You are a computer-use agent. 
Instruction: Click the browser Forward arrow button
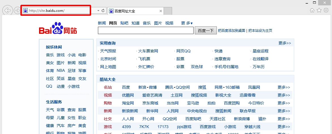pyautogui.click(x=17, y=10)
